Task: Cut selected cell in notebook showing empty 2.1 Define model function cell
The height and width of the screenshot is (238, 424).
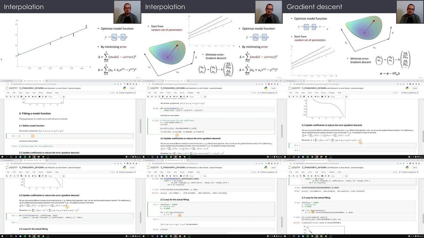Action: 14,97
